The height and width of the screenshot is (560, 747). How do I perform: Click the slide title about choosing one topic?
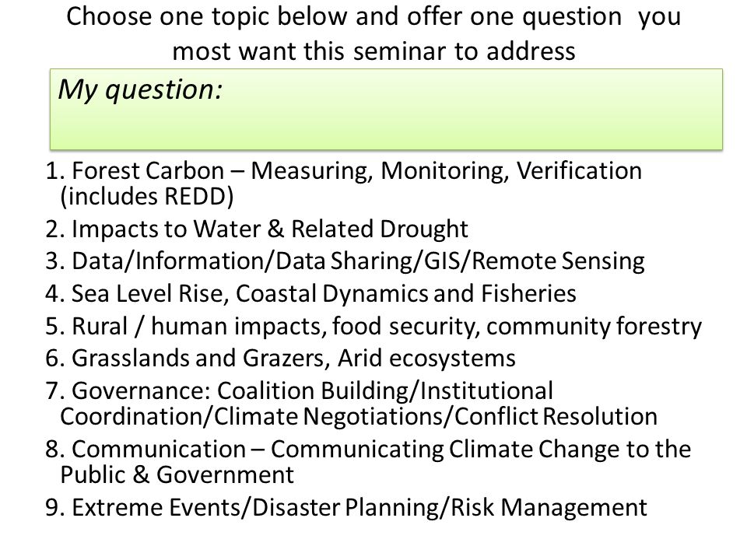(x=374, y=33)
